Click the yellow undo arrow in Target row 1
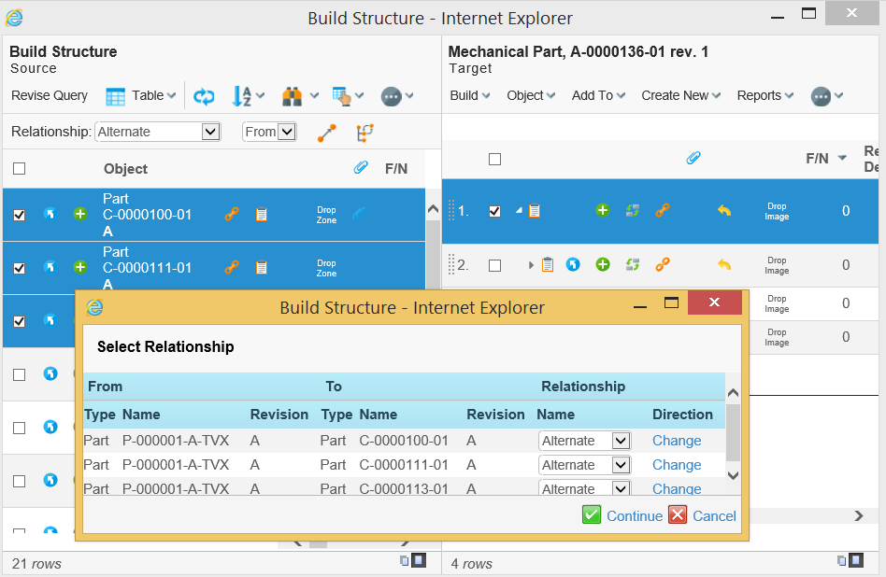Screen dimensions: 886x577 723,211
